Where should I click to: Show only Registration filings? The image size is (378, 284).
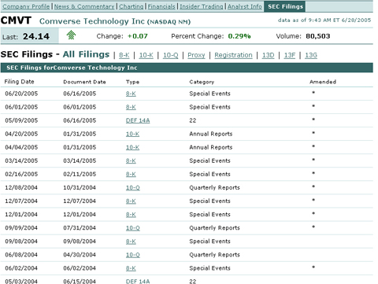pyautogui.click(x=233, y=55)
